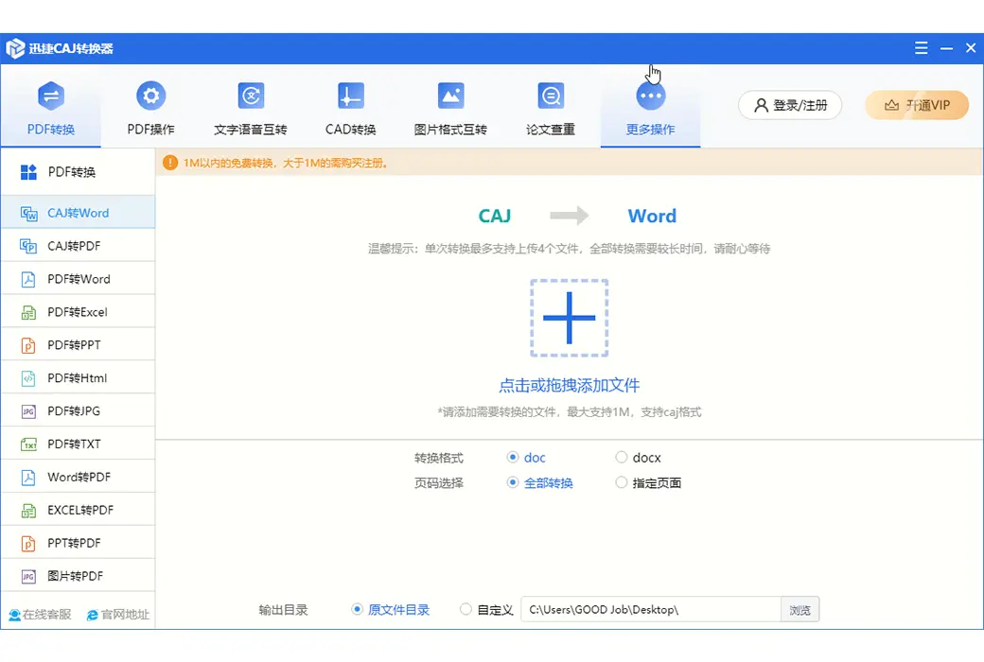Select 原文件目录 output option
The image size is (984, 662).
(357, 609)
